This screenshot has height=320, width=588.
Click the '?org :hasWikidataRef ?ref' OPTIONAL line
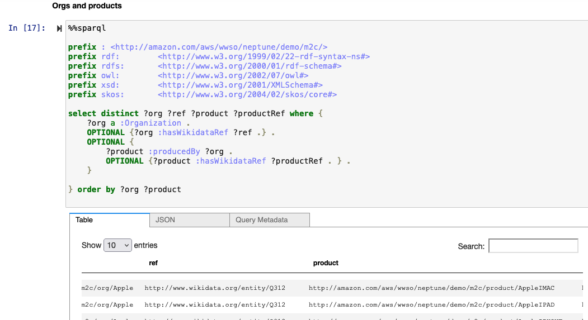pyautogui.click(x=181, y=132)
